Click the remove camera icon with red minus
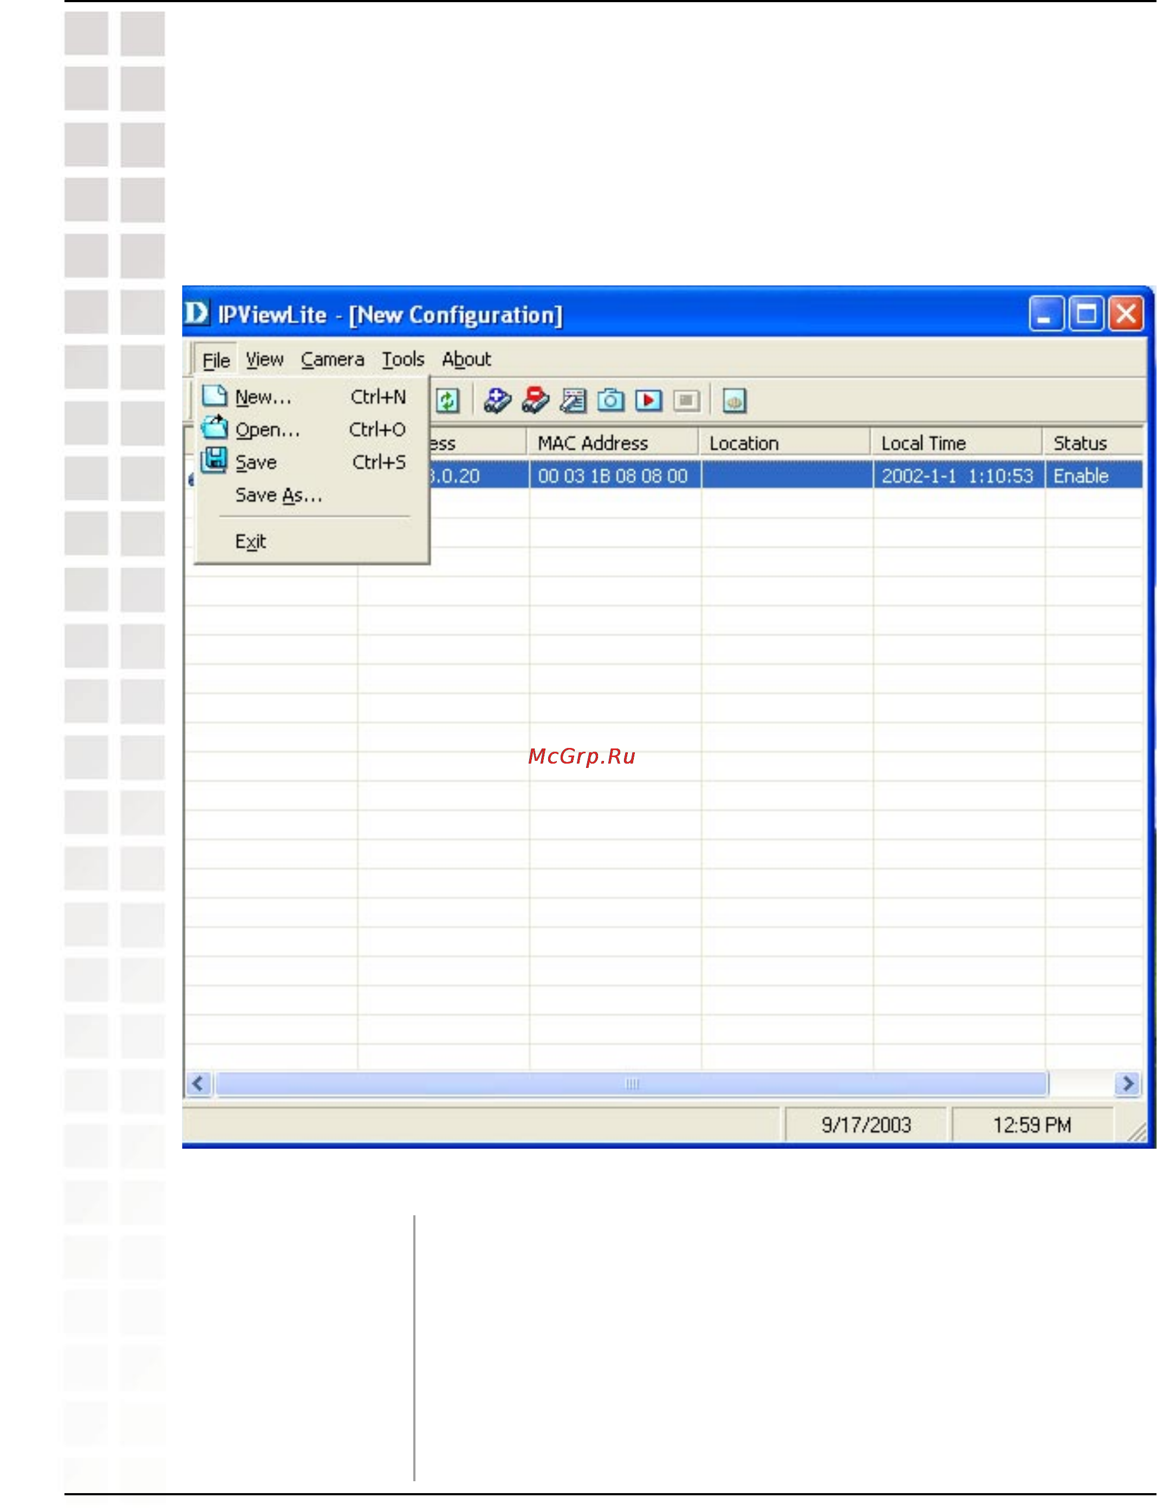The height and width of the screenshot is (1511, 1157). 535,401
